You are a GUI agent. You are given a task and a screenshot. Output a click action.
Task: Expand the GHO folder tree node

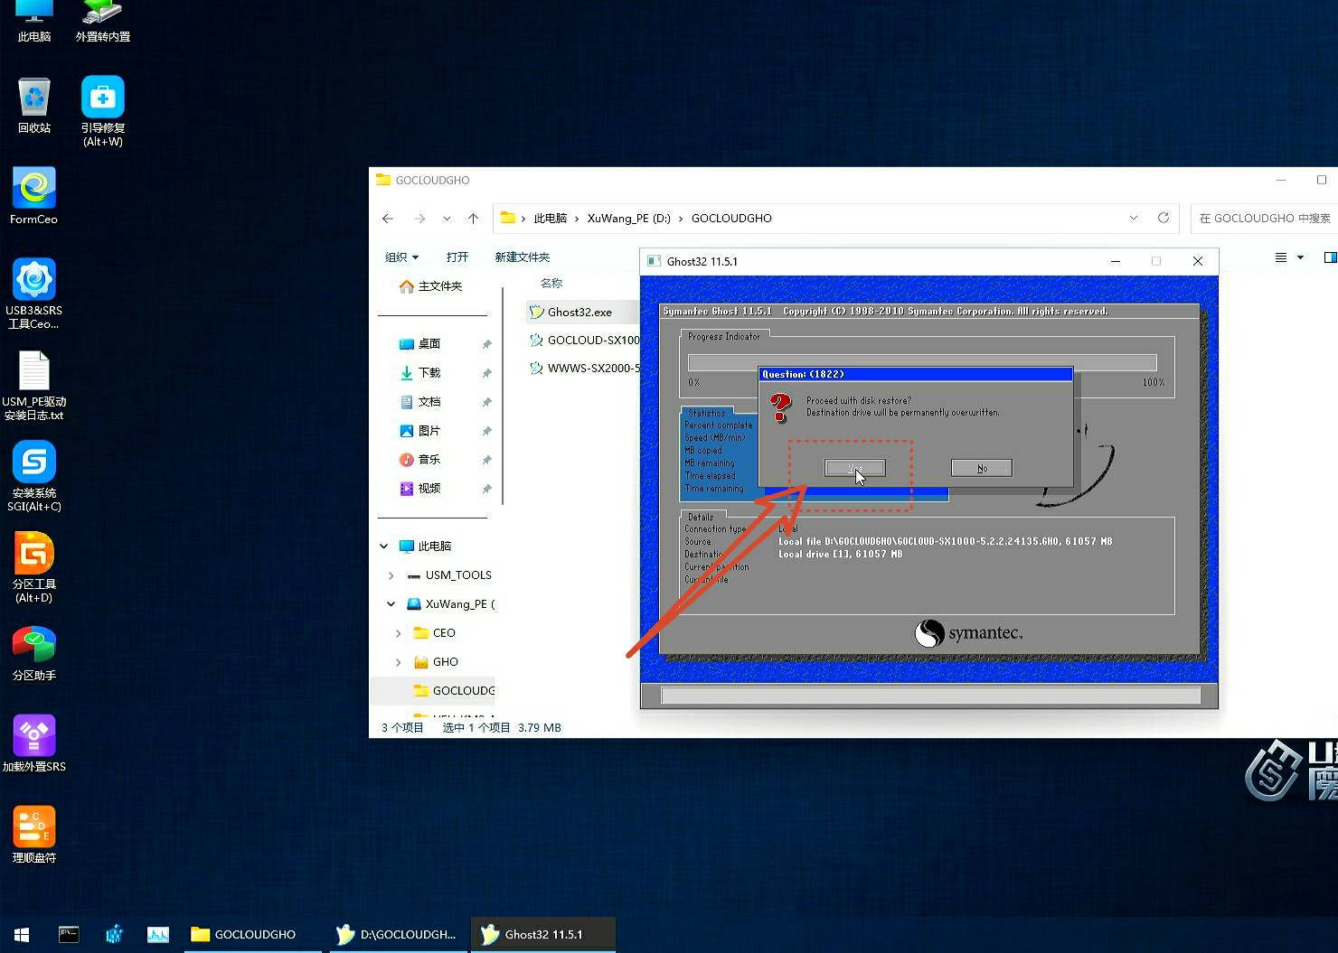coord(398,662)
